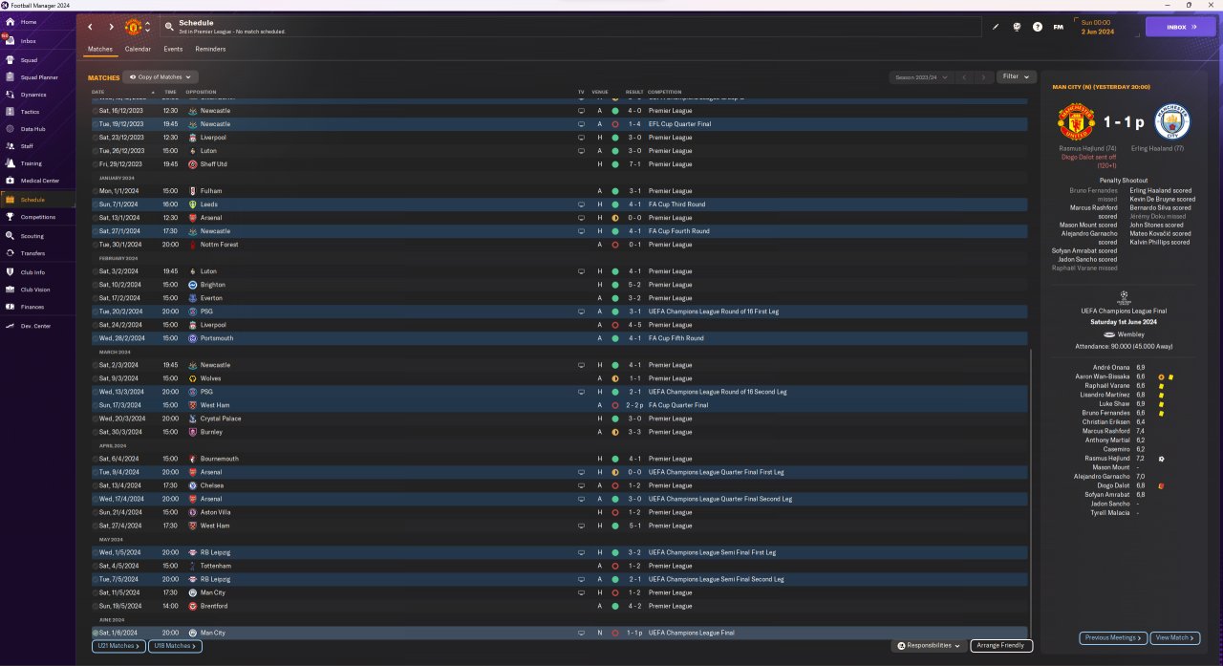Open the Finances icon in sidebar
Image resolution: width=1223 pixels, height=666 pixels.
pyautogui.click(x=9, y=307)
